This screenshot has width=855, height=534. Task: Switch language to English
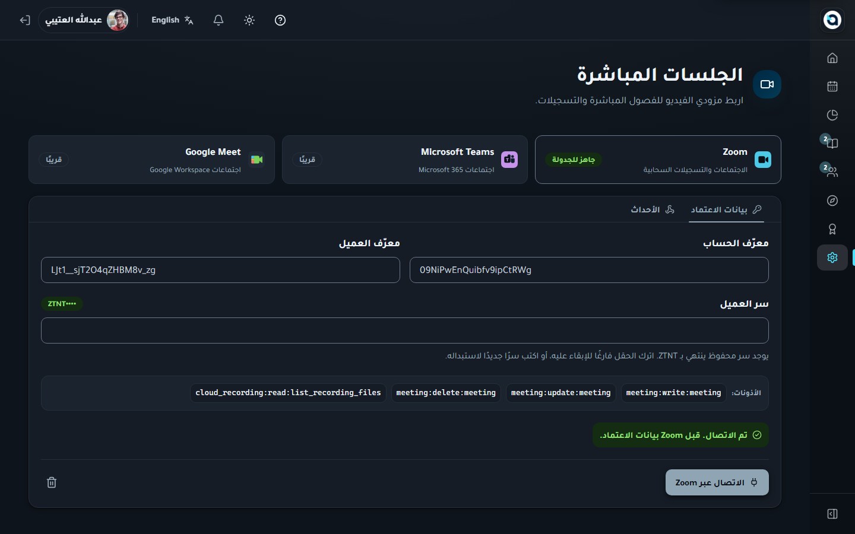pyautogui.click(x=172, y=20)
